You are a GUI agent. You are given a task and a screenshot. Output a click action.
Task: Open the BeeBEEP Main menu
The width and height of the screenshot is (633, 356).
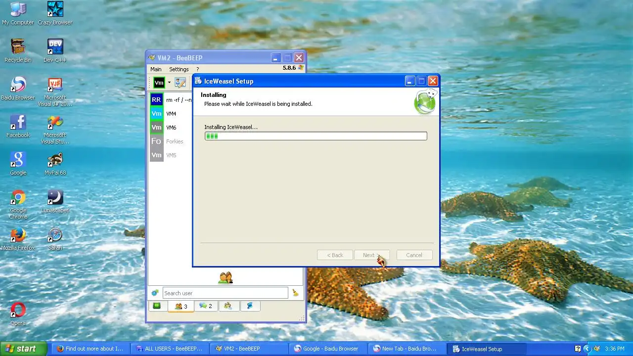pos(156,69)
